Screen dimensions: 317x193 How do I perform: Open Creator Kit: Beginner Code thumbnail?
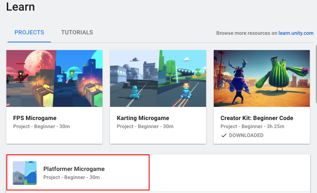pos(262,78)
